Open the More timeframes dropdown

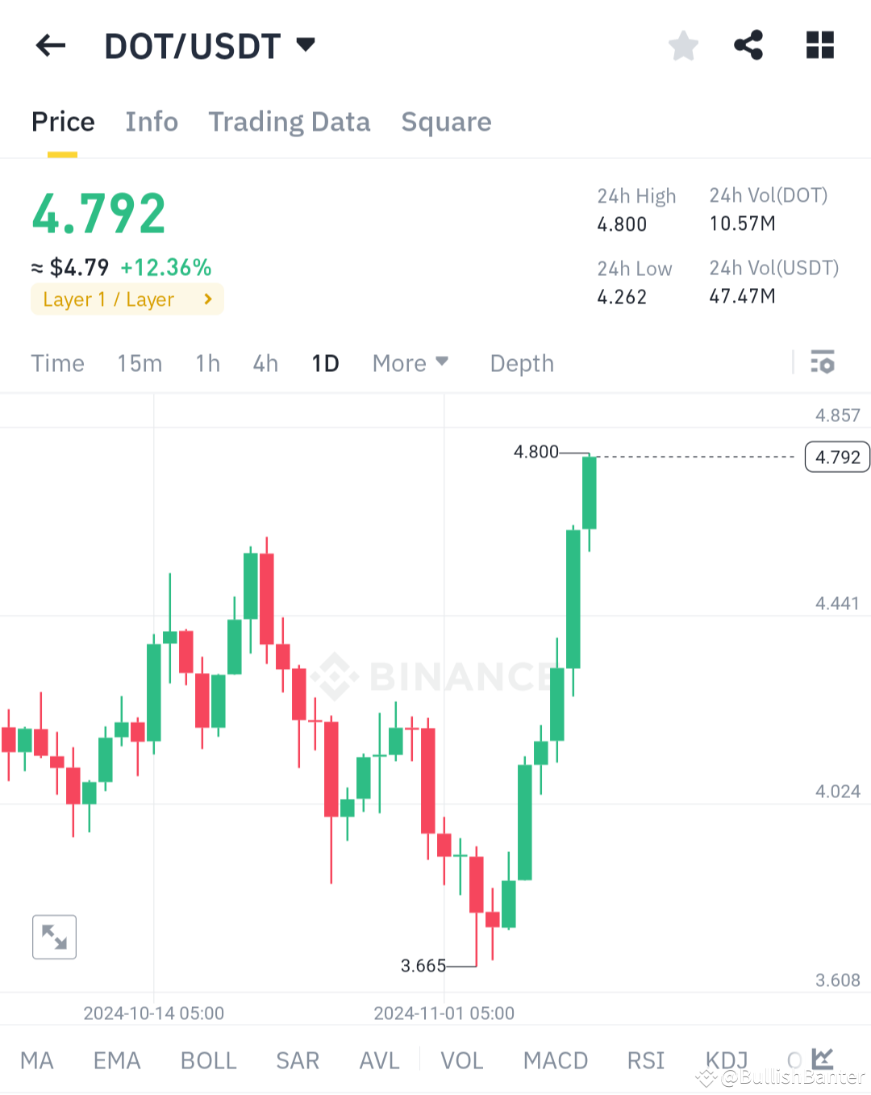pyautogui.click(x=410, y=363)
